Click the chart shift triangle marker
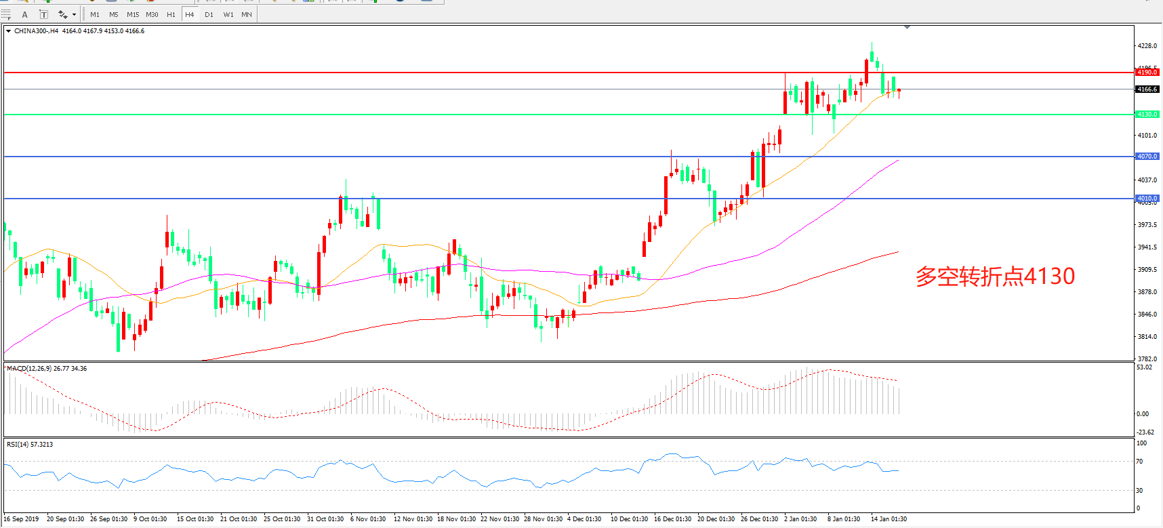The width and height of the screenshot is (1163, 528). tap(907, 28)
